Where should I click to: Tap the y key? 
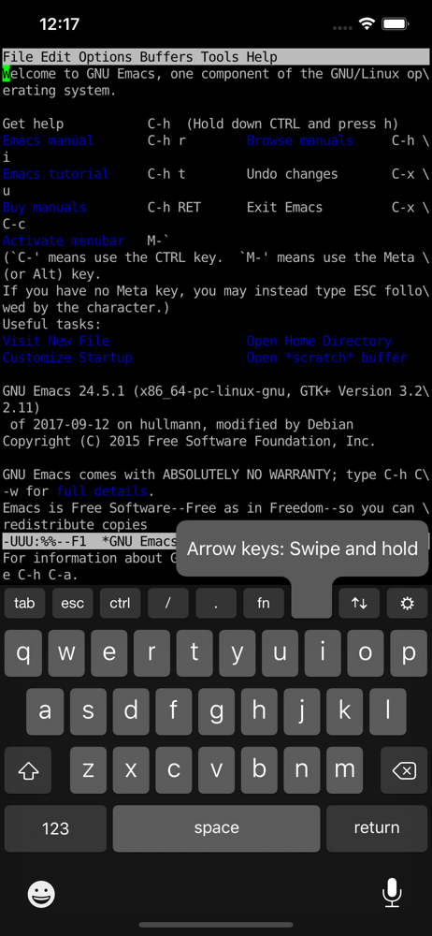238,653
